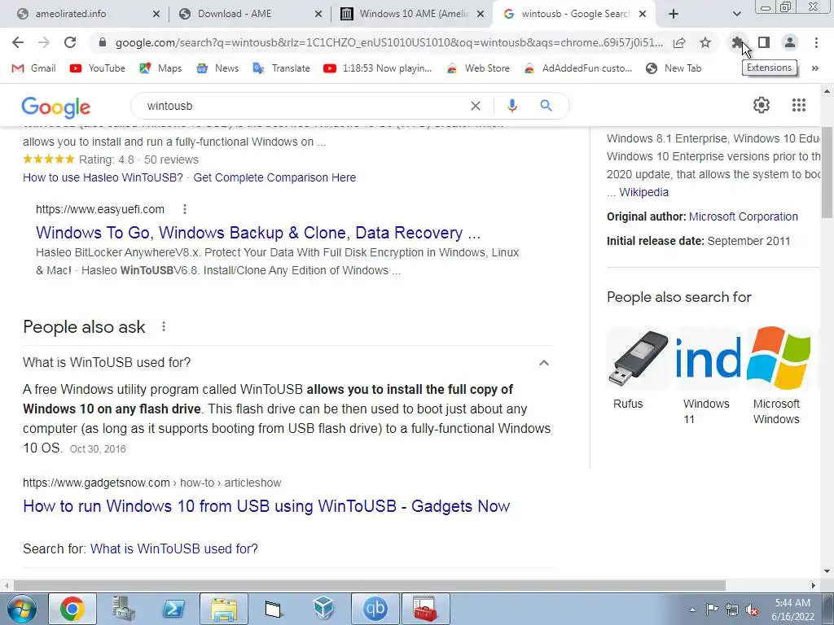Open the Google apps grid
This screenshot has width=834, height=625.
pos(798,105)
